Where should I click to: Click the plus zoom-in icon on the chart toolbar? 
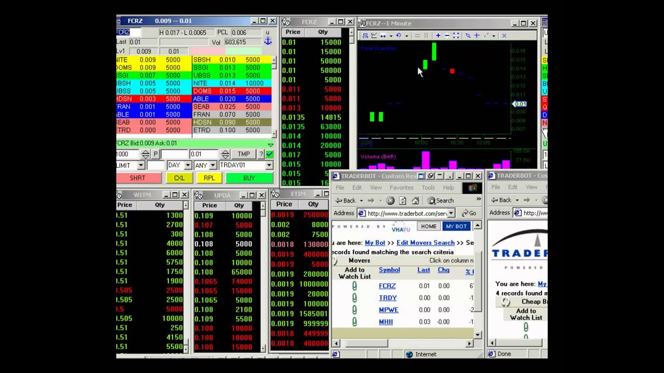438,35
